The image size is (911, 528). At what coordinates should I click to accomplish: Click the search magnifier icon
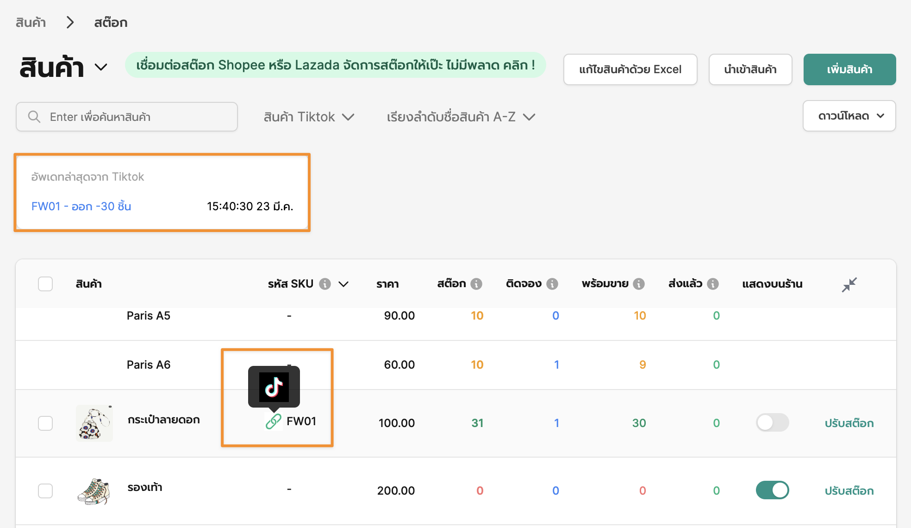tap(34, 117)
